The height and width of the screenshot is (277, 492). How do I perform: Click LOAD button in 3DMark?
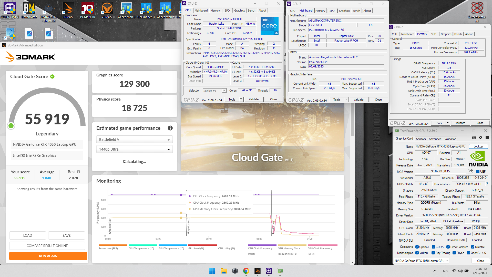tap(28, 235)
